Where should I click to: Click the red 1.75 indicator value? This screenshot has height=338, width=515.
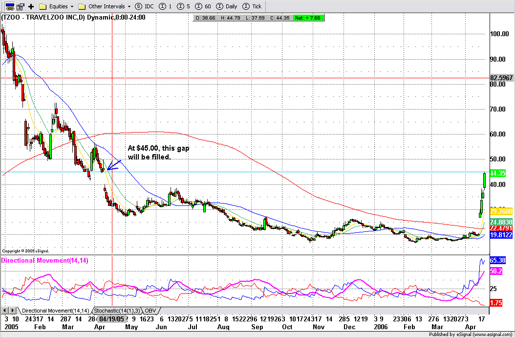pos(496,303)
